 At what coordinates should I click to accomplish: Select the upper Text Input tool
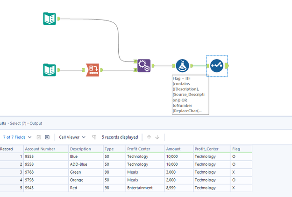(x=50, y=19)
